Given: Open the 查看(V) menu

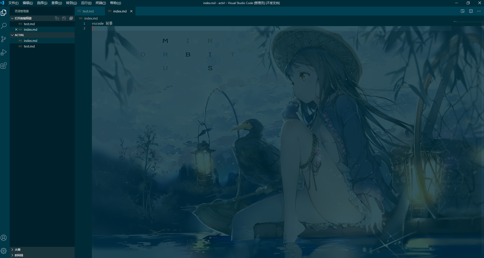Looking at the screenshot, I should [x=57, y=3].
